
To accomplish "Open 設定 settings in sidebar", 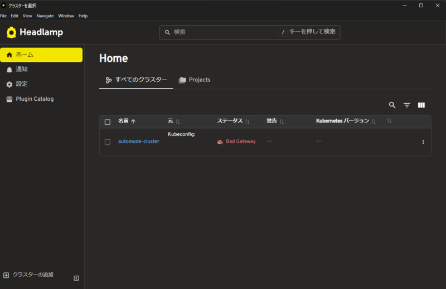I will [x=41, y=84].
